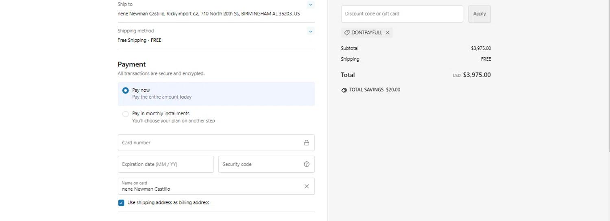Click the Security code input field
610x221 pixels.
pyautogui.click(x=260, y=164)
